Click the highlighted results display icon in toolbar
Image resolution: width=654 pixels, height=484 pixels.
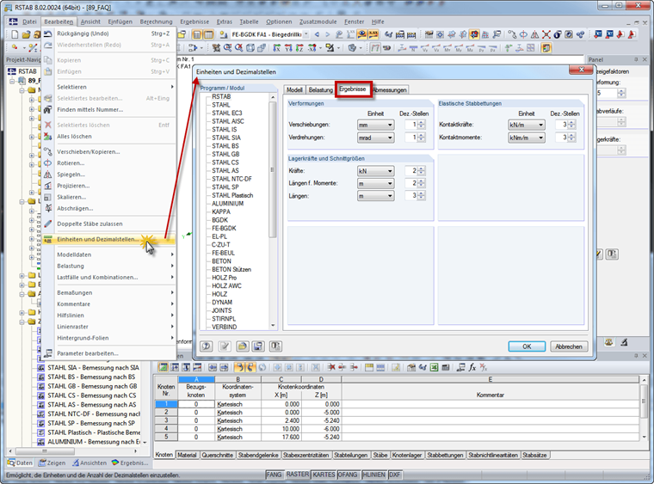tap(361, 34)
